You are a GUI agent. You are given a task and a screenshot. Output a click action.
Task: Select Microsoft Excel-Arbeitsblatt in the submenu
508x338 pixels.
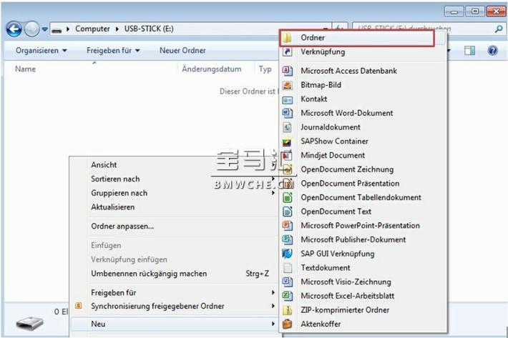click(x=348, y=296)
